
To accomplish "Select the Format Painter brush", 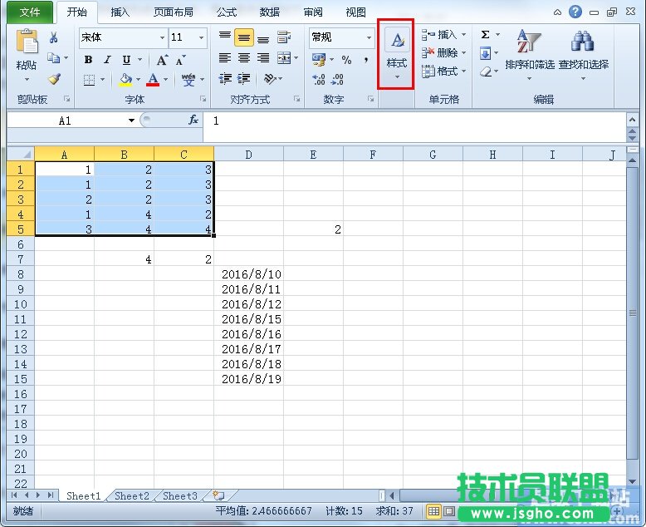I will [54, 78].
